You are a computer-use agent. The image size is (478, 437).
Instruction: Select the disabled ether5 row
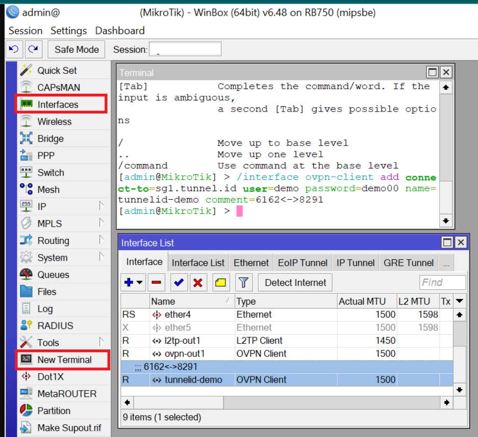coord(287,327)
